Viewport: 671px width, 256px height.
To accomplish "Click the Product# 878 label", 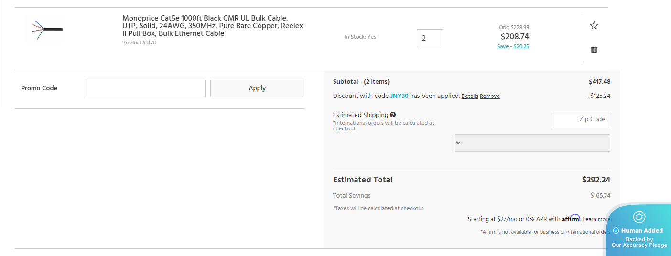I will 139,43.
